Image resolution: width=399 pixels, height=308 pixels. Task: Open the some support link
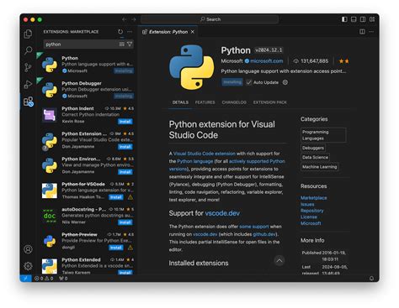click(x=254, y=227)
